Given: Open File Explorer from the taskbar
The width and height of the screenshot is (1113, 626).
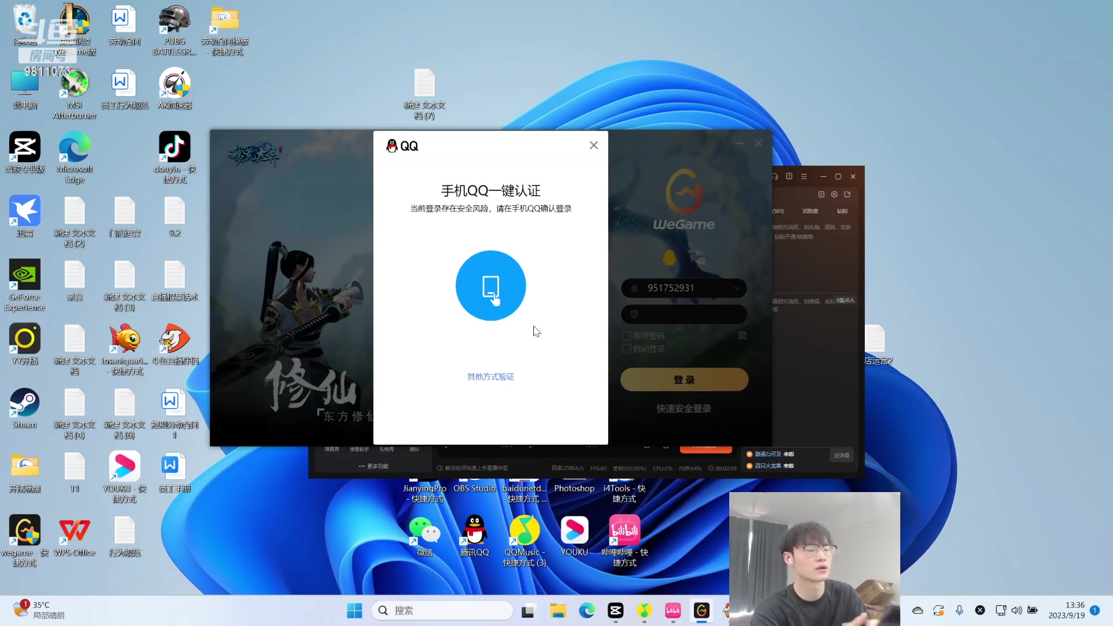Looking at the screenshot, I should (x=558, y=610).
